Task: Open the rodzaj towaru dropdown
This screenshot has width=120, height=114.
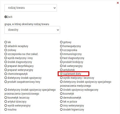Action: (31, 8)
